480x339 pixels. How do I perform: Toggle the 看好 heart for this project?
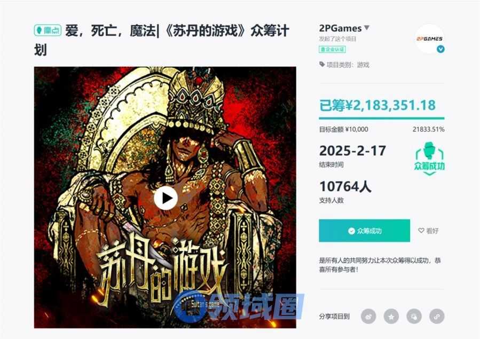click(428, 231)
